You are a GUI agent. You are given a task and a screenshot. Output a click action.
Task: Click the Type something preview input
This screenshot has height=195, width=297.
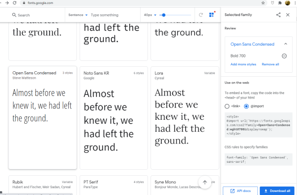(114, 15)
